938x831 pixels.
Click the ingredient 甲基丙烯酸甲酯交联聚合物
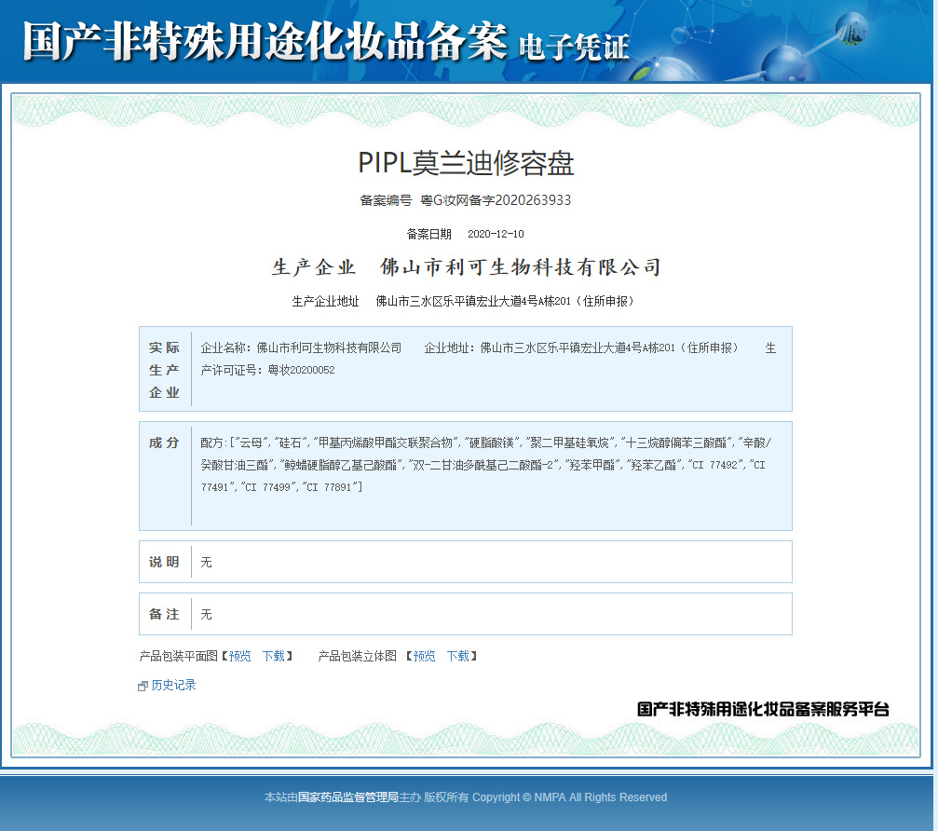point(386,443)
